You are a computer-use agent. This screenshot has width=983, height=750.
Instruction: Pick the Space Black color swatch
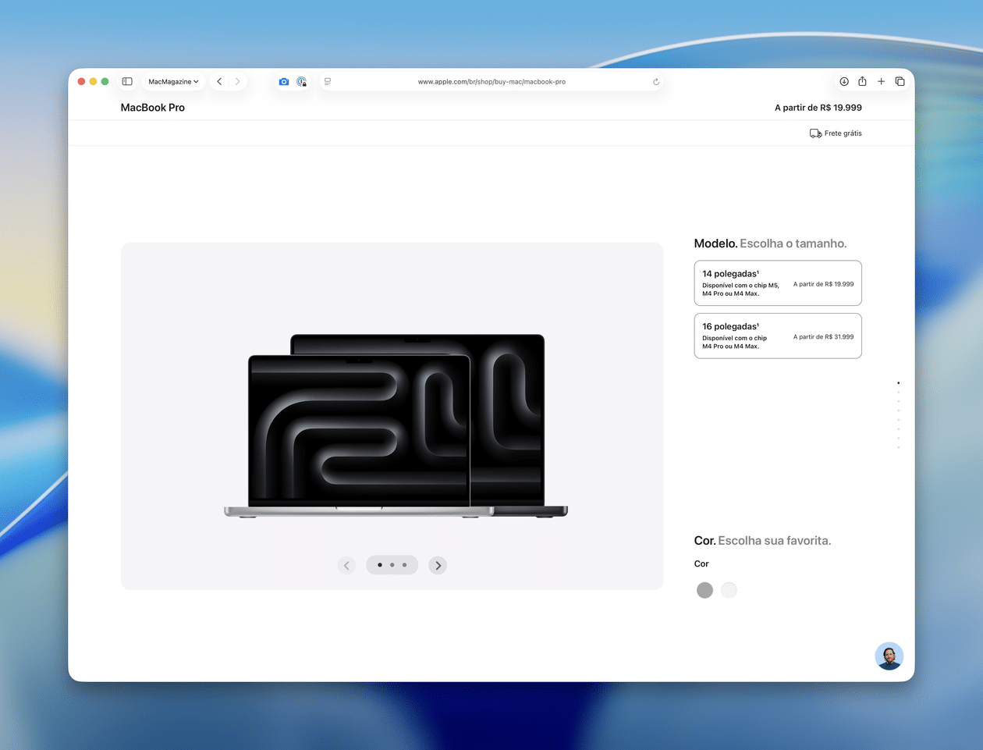point(704,590)
